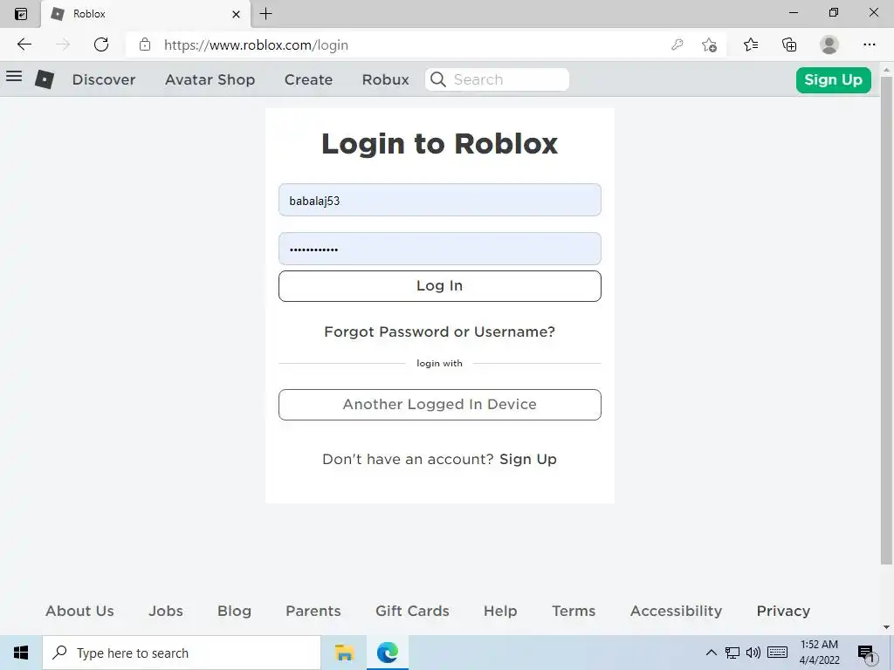Open the About Us footer link
Image resolution: width=894 pixels, height=670 pixels.
point(79,611)
